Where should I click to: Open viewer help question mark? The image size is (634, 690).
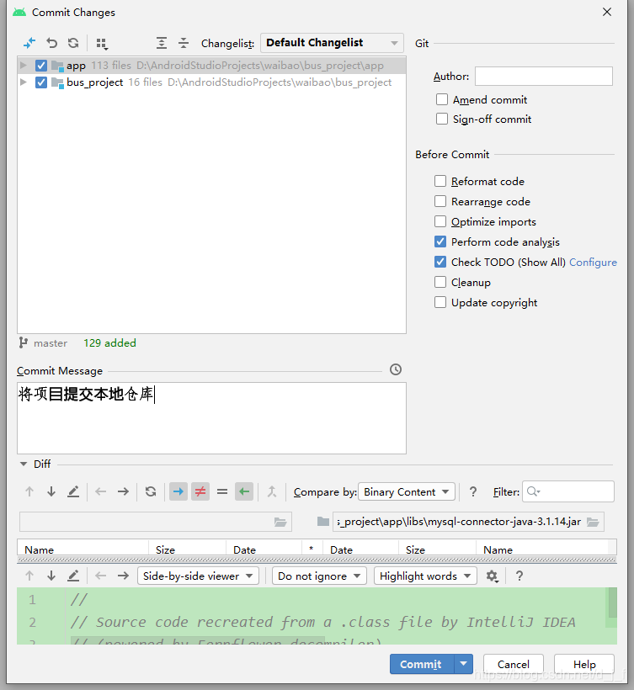pyautogui.click(x=519, y=576)
